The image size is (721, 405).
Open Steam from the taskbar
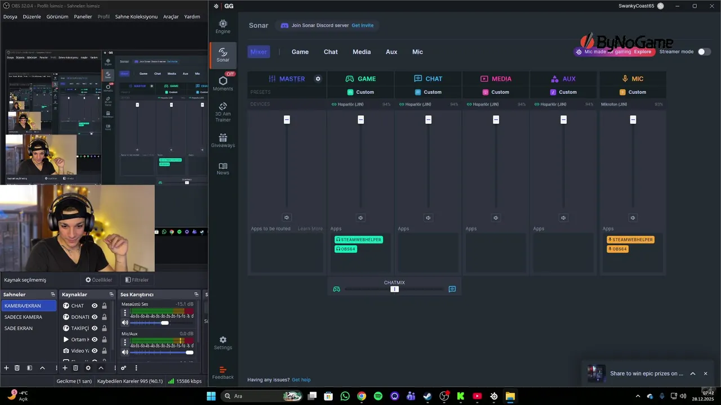pyautogui.click(x=428, y=396)
